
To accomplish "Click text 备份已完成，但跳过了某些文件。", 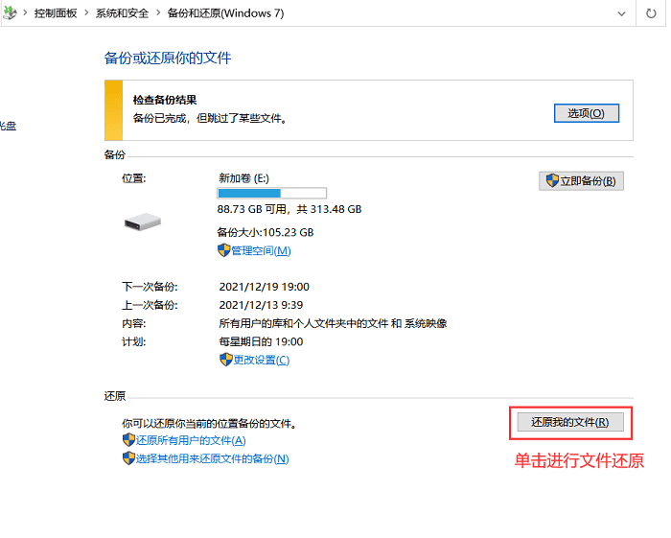I will click(x=210, y=118).
